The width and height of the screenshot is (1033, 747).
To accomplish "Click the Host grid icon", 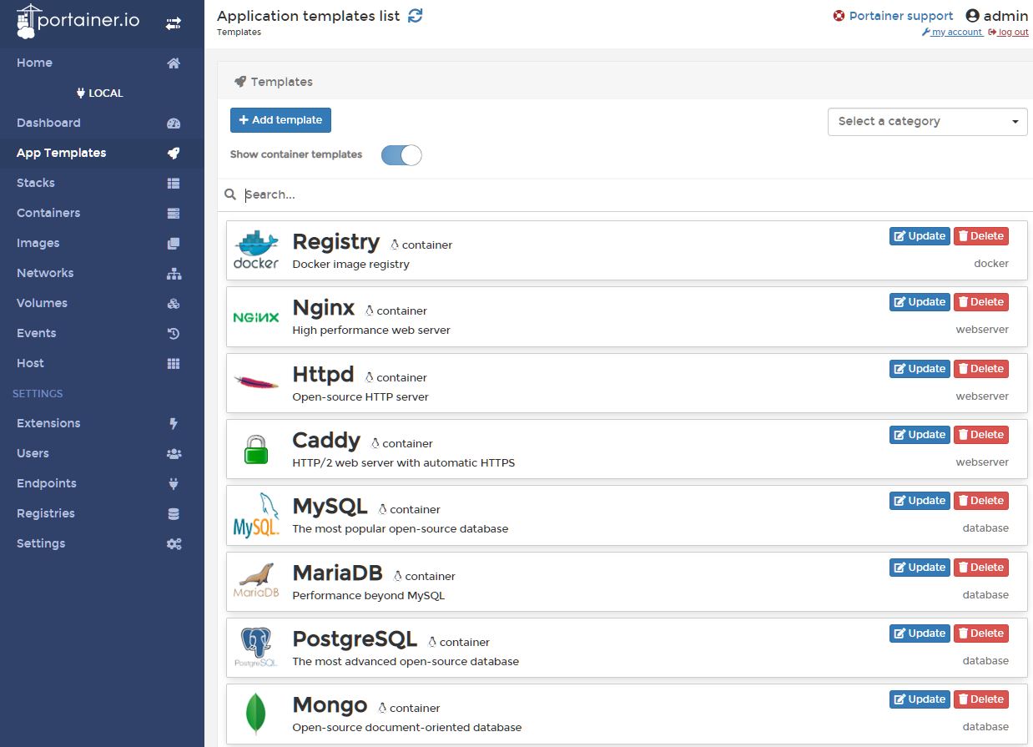I will (174, 363).
